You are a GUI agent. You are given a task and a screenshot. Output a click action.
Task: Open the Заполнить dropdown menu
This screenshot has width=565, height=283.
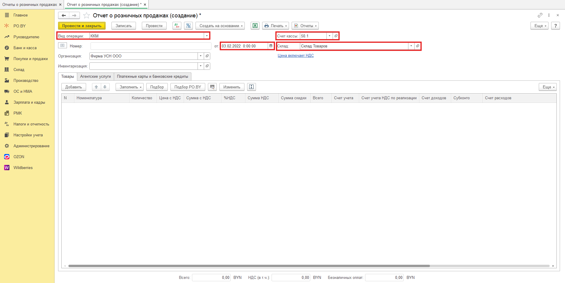pyautogui.click(x=129, y=87)
